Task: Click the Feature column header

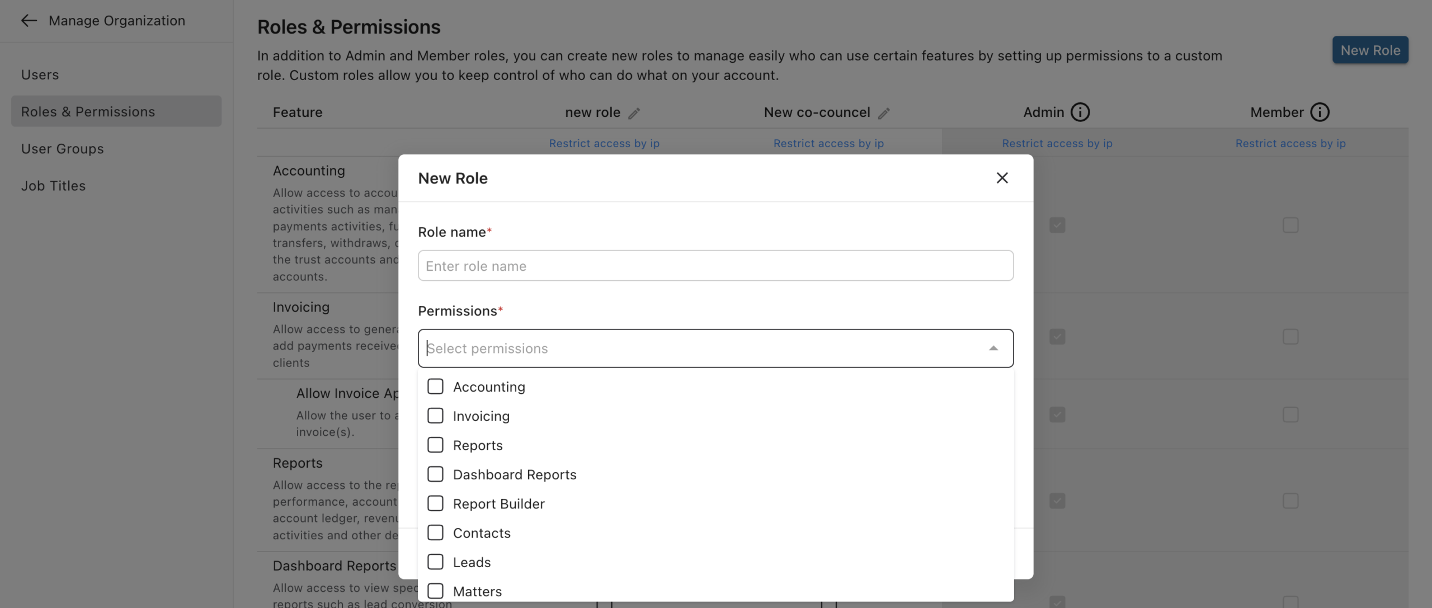Action: click(x=298, y=112)
